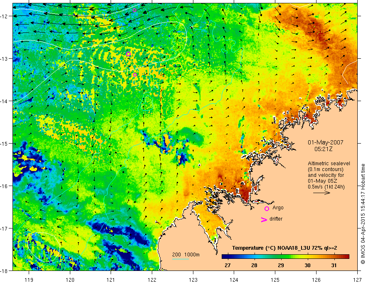Click longitude axis label 125
Image resolution: width=366 pixels, height=283 pixels.
point(275,280)
